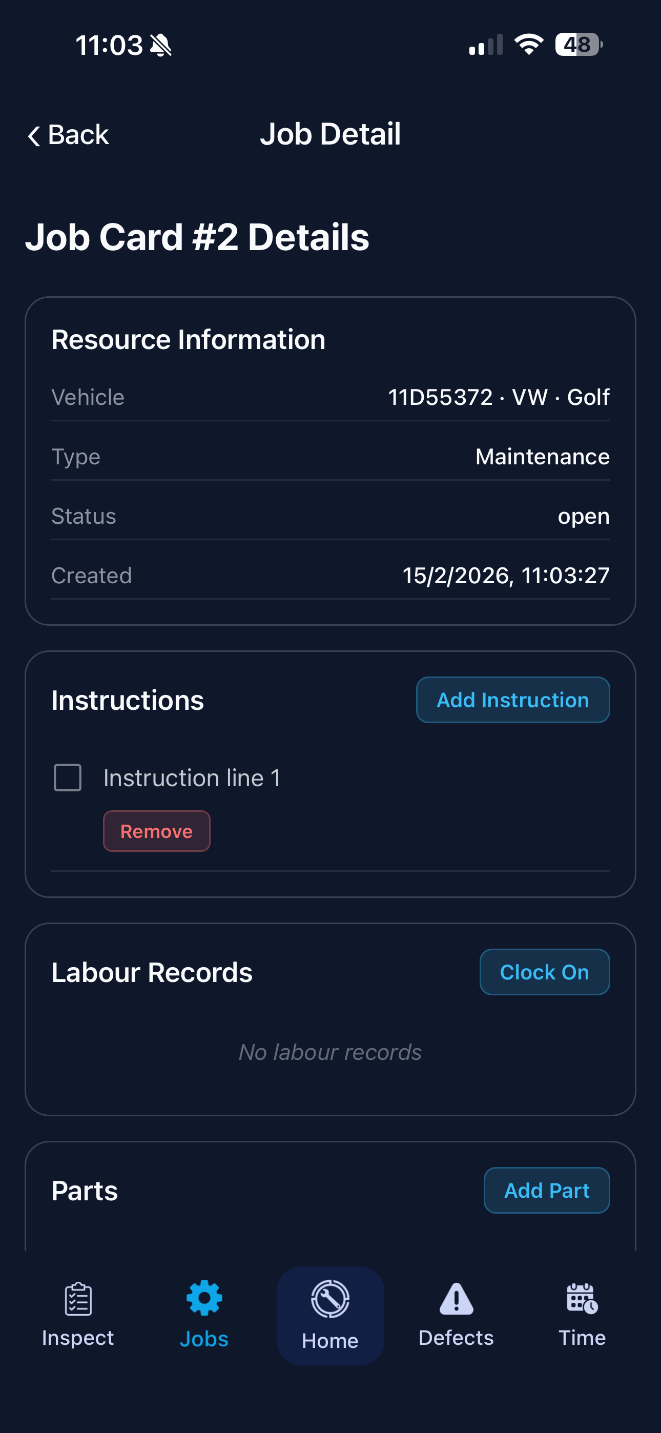Tap the Inspect clipboard icon

coord(78,1298)
